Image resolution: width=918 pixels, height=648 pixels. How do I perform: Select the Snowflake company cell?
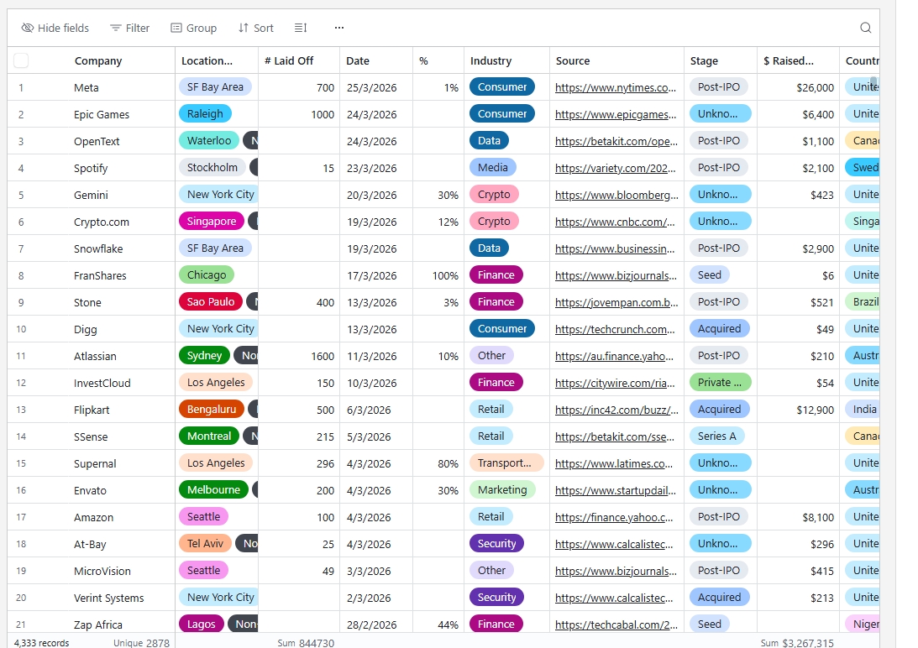[x=120, y=248]
